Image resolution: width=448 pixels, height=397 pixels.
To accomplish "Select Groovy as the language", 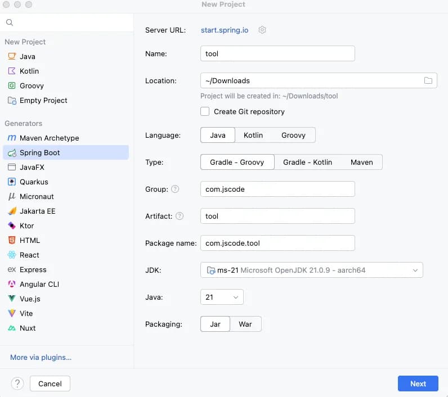I will point(293,135).
